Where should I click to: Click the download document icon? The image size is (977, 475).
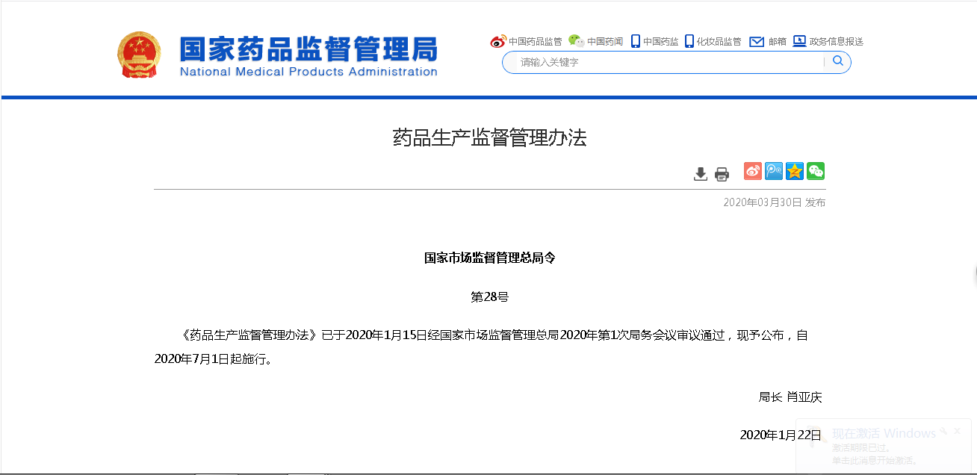[x=700, y=174]
